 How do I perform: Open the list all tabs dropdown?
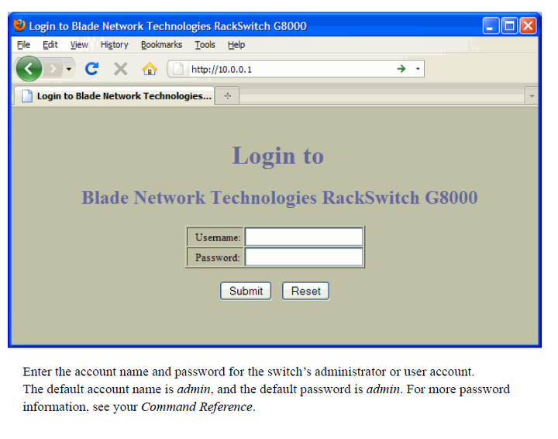pyautogui.click(x=532, y=95)
